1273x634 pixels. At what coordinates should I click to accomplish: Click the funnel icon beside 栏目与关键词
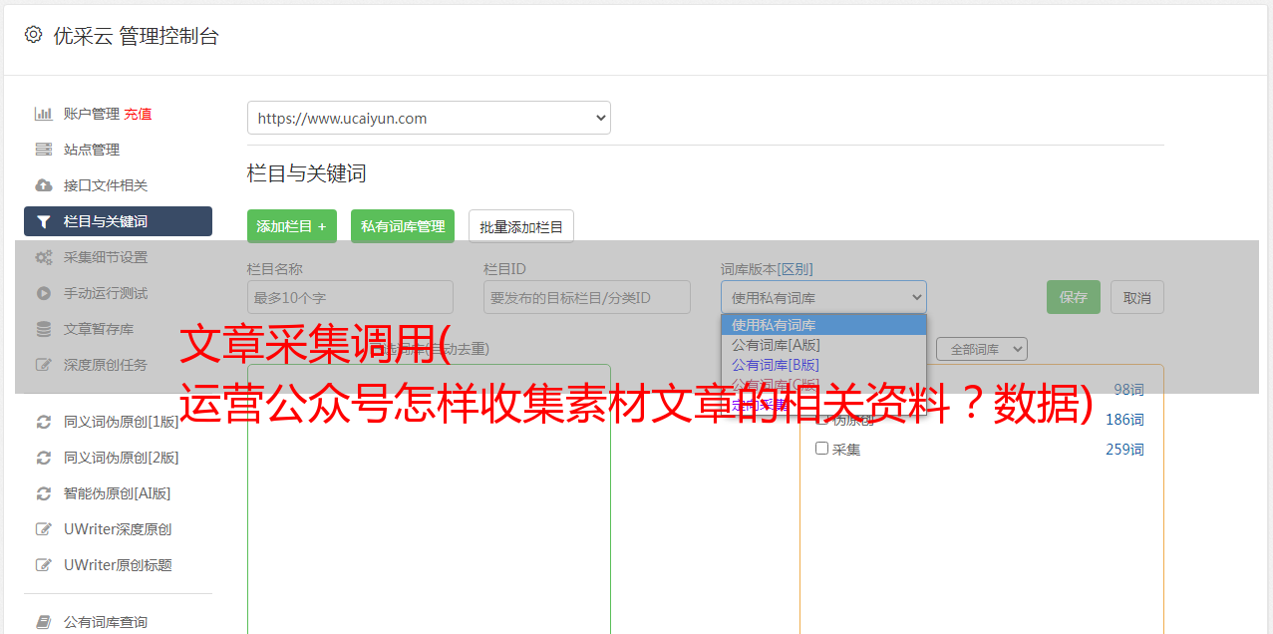(43, 221)
